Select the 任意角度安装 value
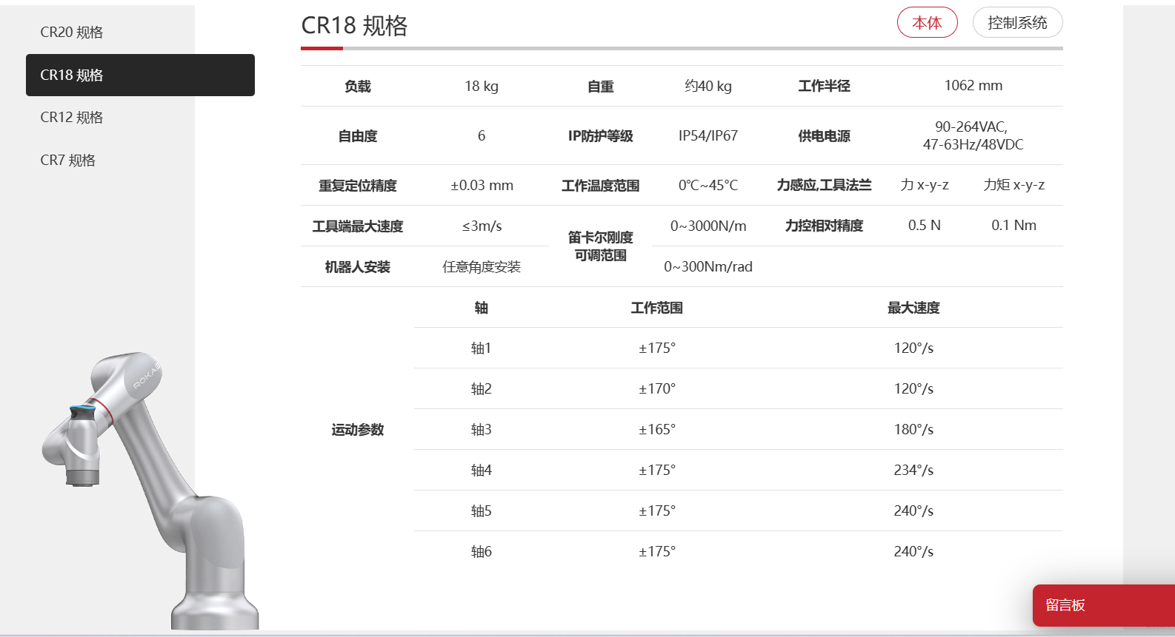The image size is (1175, 637). (482, 267)
